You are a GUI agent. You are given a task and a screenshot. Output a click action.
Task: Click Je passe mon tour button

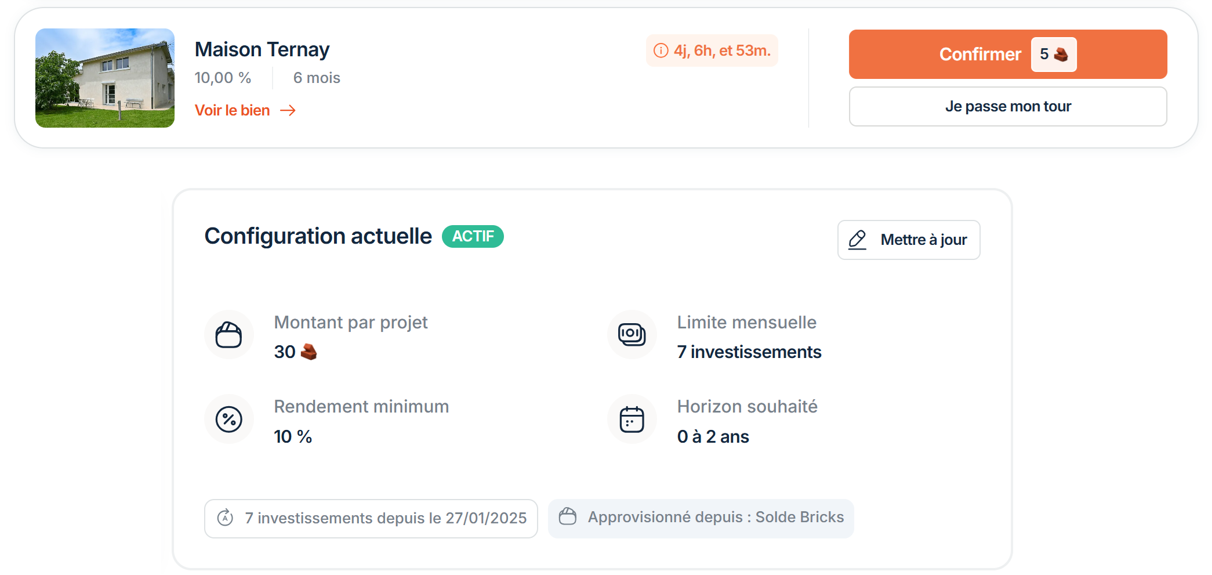click(x=1008, y=107)
